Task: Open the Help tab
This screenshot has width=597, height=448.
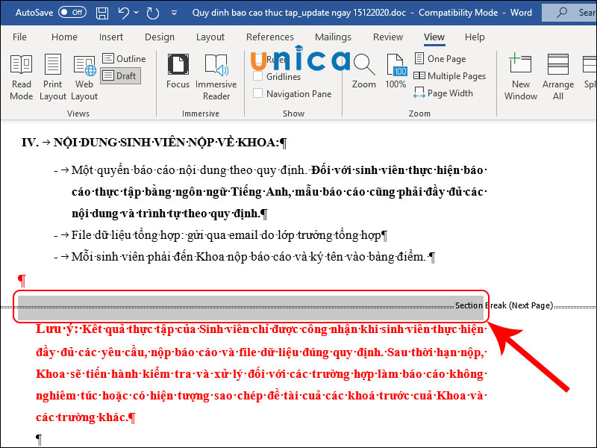Action: [x=475, y=37]
